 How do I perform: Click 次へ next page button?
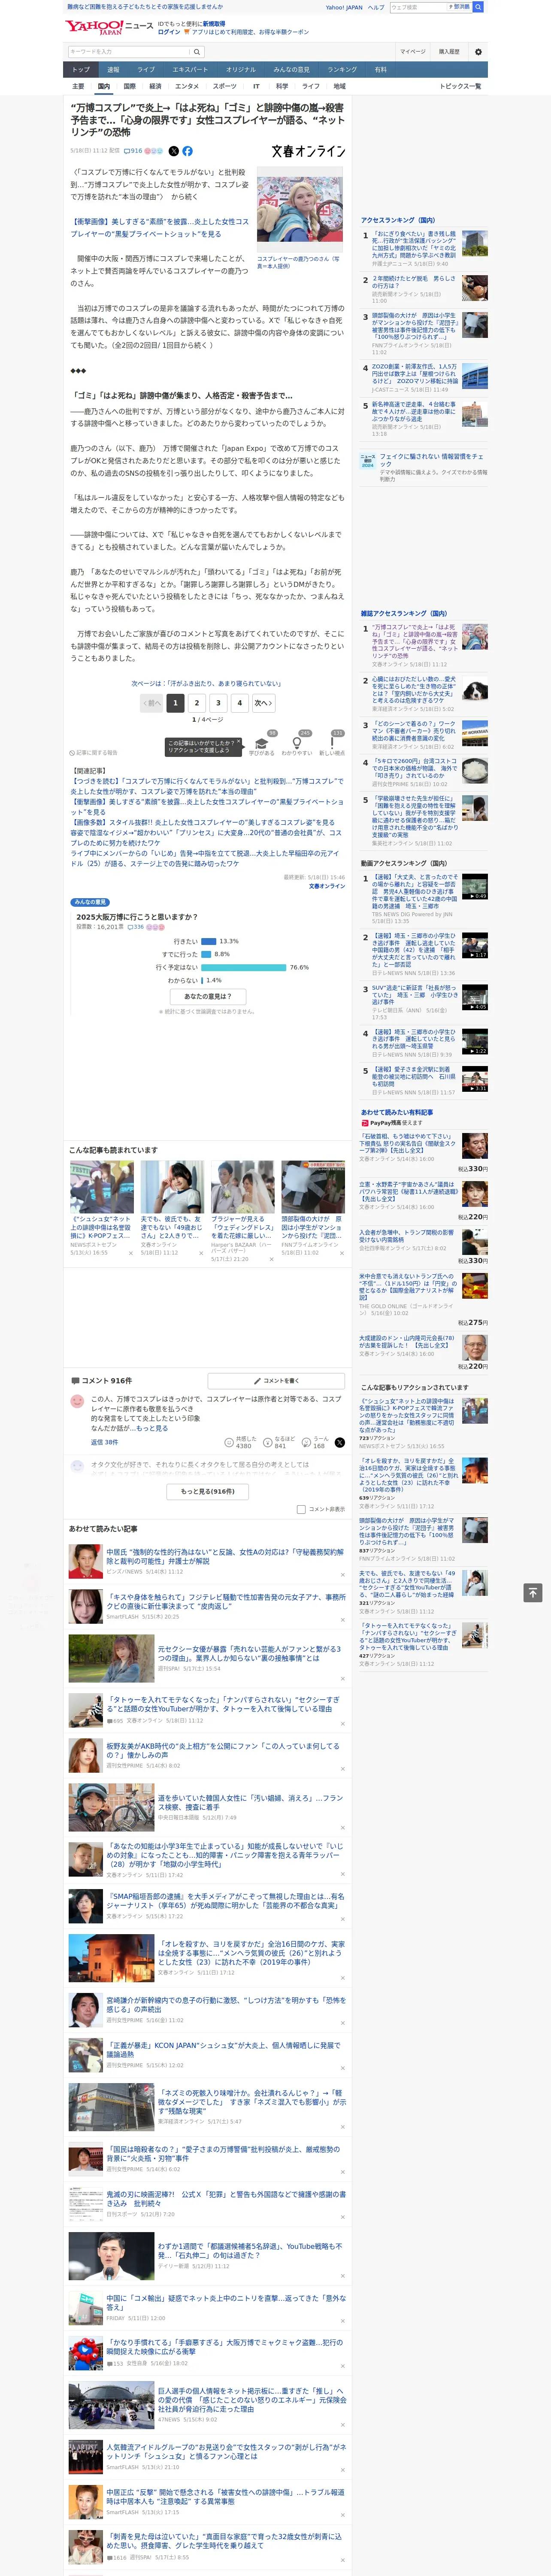click(x=263, y=703)
